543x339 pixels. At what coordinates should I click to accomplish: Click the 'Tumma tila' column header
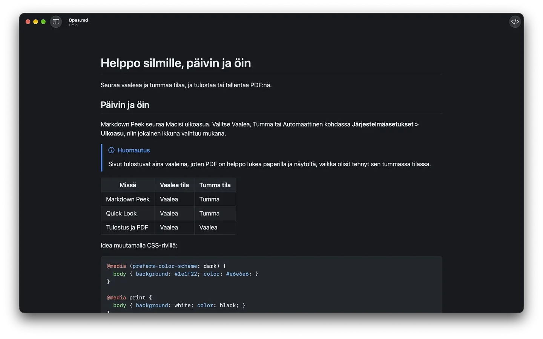click(x=215, y=185)
